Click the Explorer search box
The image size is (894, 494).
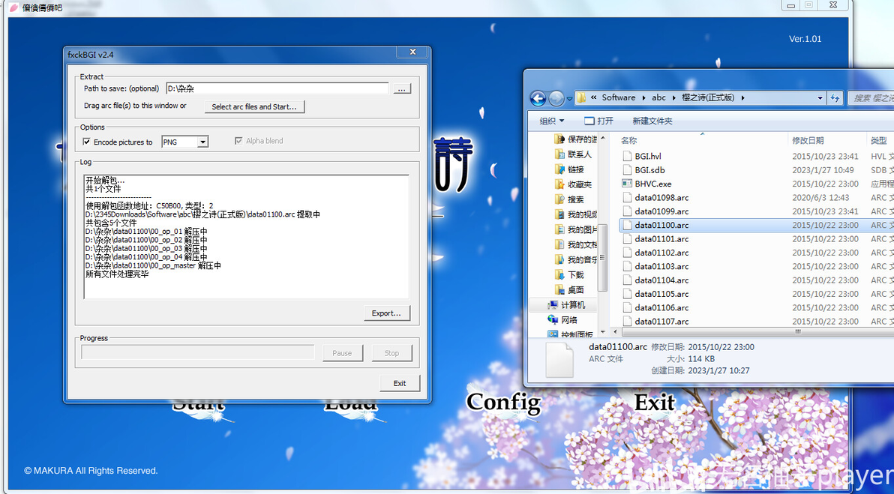pos(871,98)
